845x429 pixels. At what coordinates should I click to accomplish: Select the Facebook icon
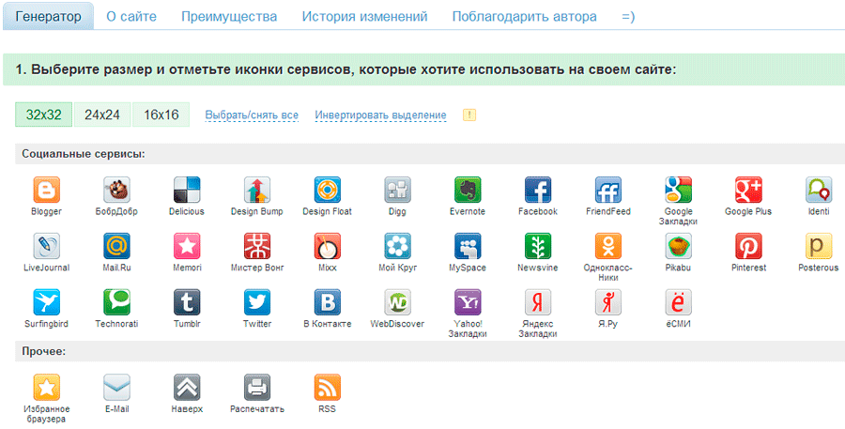[x=538, y=190]
